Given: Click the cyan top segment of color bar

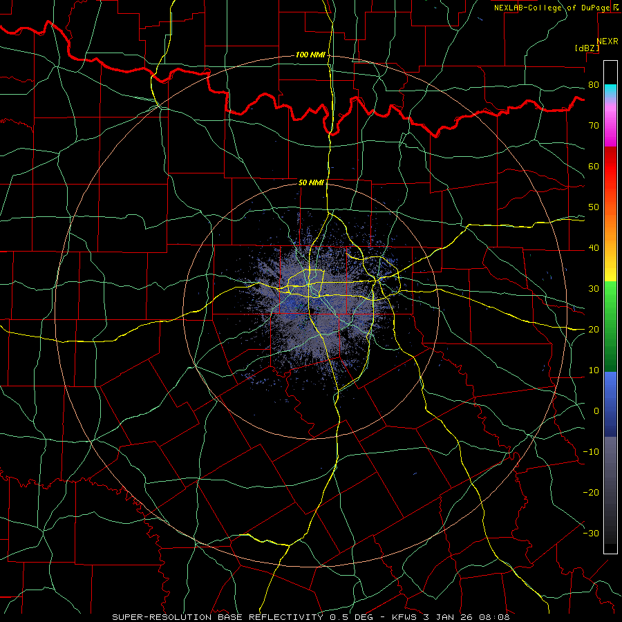Looking at the screenshot, I should click(x=610, y=91).
